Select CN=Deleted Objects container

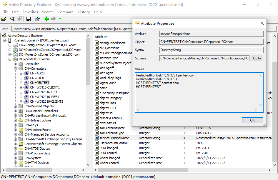39,106
